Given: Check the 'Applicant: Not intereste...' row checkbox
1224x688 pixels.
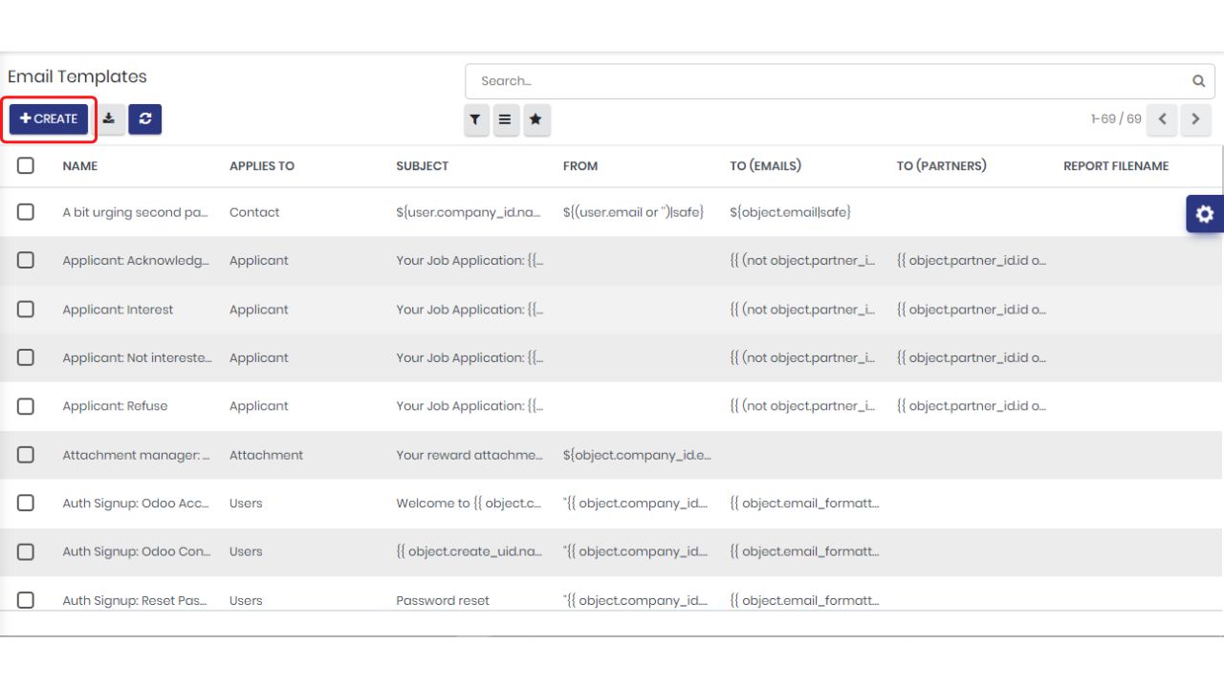Looking at the screenshot, I should (26, 357).
